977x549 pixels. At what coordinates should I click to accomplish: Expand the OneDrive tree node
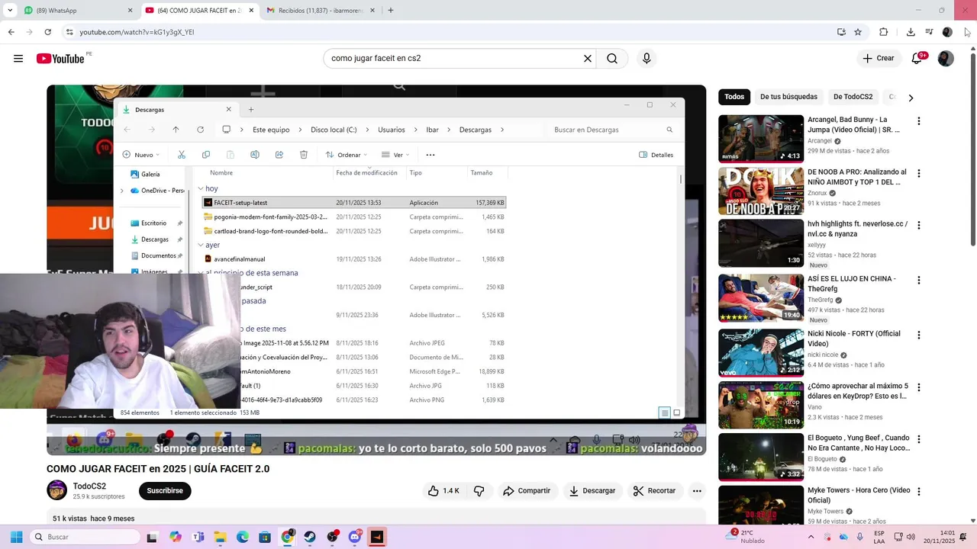click(x=121, y=191)
